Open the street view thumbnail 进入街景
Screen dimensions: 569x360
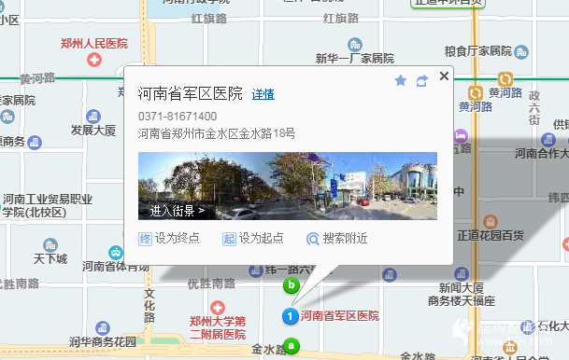coord(288,186)
